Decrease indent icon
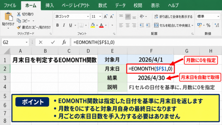Image resolution: width=222 pixels, height=125 pixels. click(x=142, y=25)
